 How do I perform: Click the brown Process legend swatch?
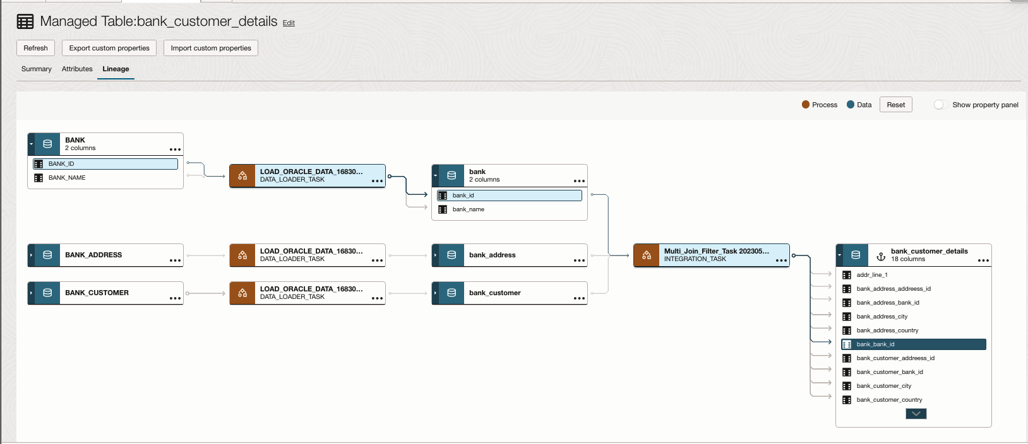pos(806,105)
